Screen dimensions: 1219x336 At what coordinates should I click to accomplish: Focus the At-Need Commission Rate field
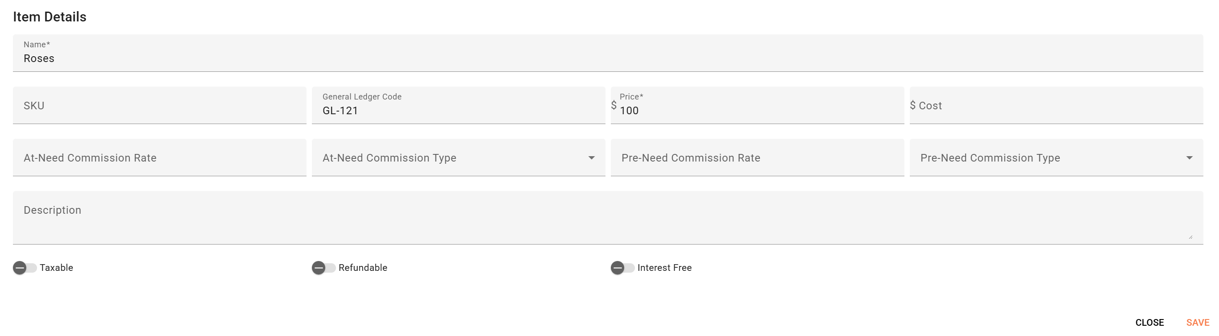click(159, 158)
